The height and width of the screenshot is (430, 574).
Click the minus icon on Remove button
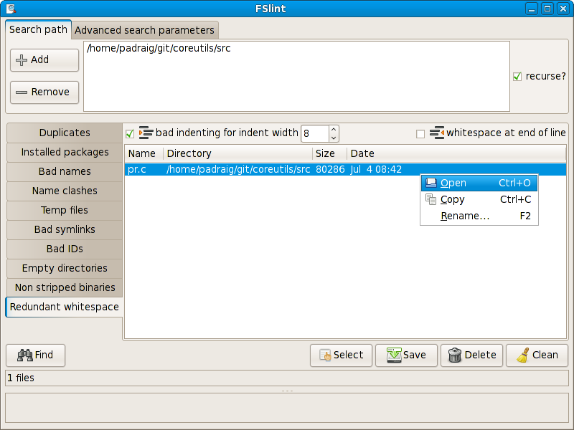[x=22, y=92]
